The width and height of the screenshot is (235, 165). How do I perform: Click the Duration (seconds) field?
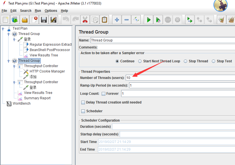(x=174, y=127)
